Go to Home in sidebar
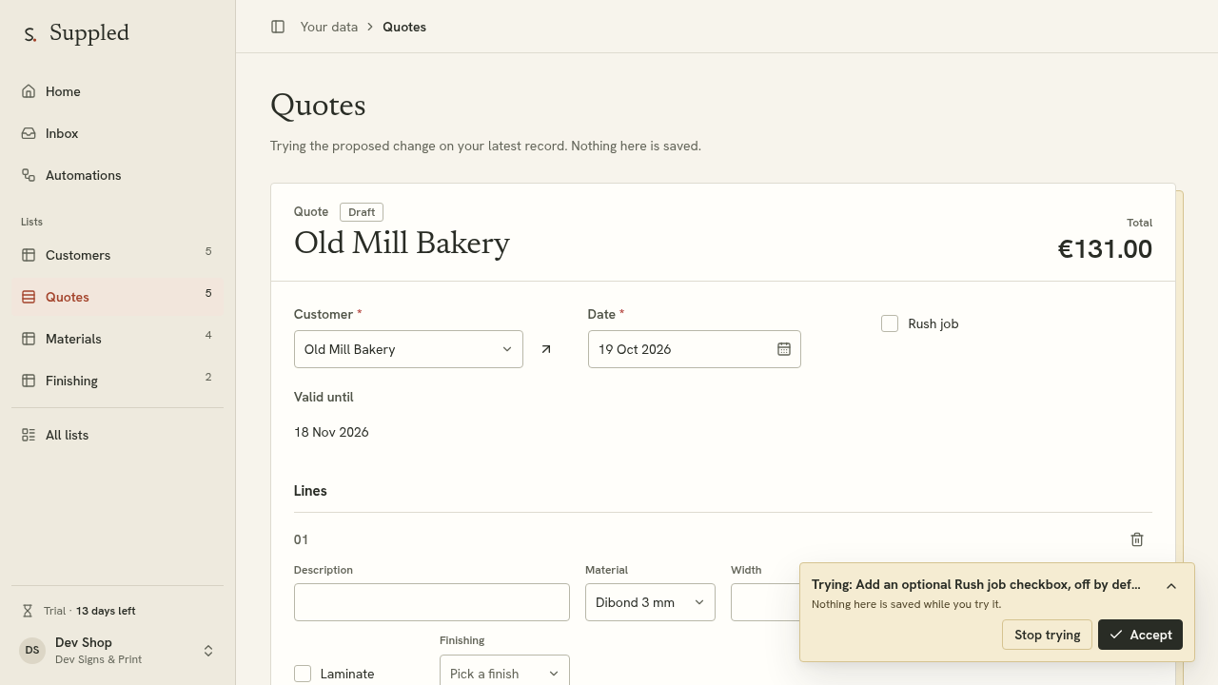Viewport: 1218px width, 685px height. pyautogui.click(x=117, y=91)
